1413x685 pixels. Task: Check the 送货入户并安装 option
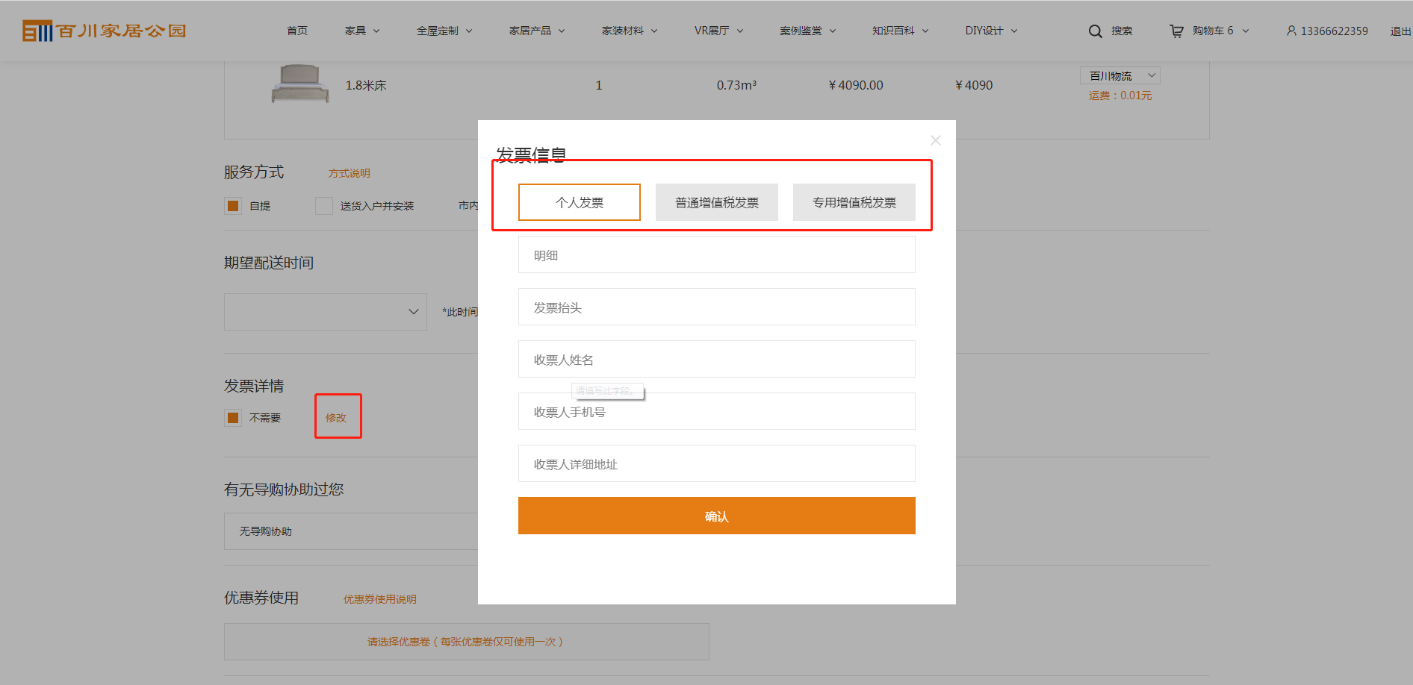pyautogui.click(x=324, y=206)
